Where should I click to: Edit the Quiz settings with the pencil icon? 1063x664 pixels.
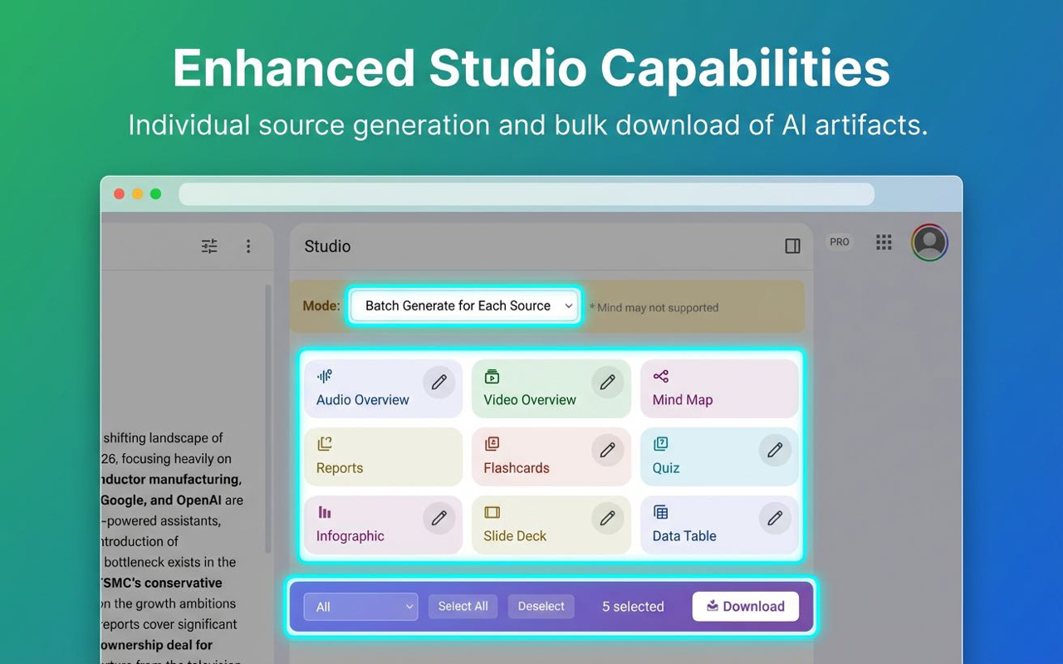pos(775,450)
